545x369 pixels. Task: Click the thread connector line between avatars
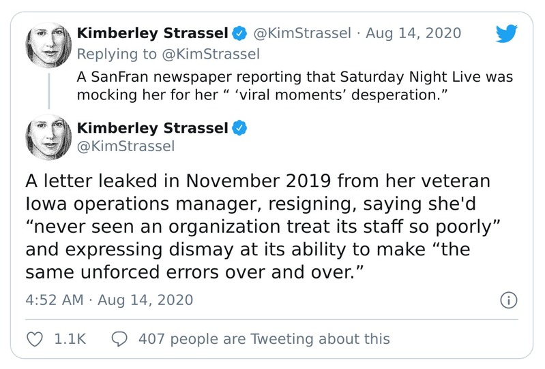(48, 92)
